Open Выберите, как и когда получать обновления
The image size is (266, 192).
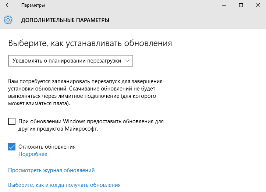point(64,185)
